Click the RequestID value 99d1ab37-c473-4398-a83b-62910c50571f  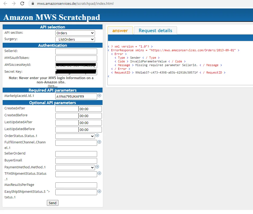[x=166, y=72]
